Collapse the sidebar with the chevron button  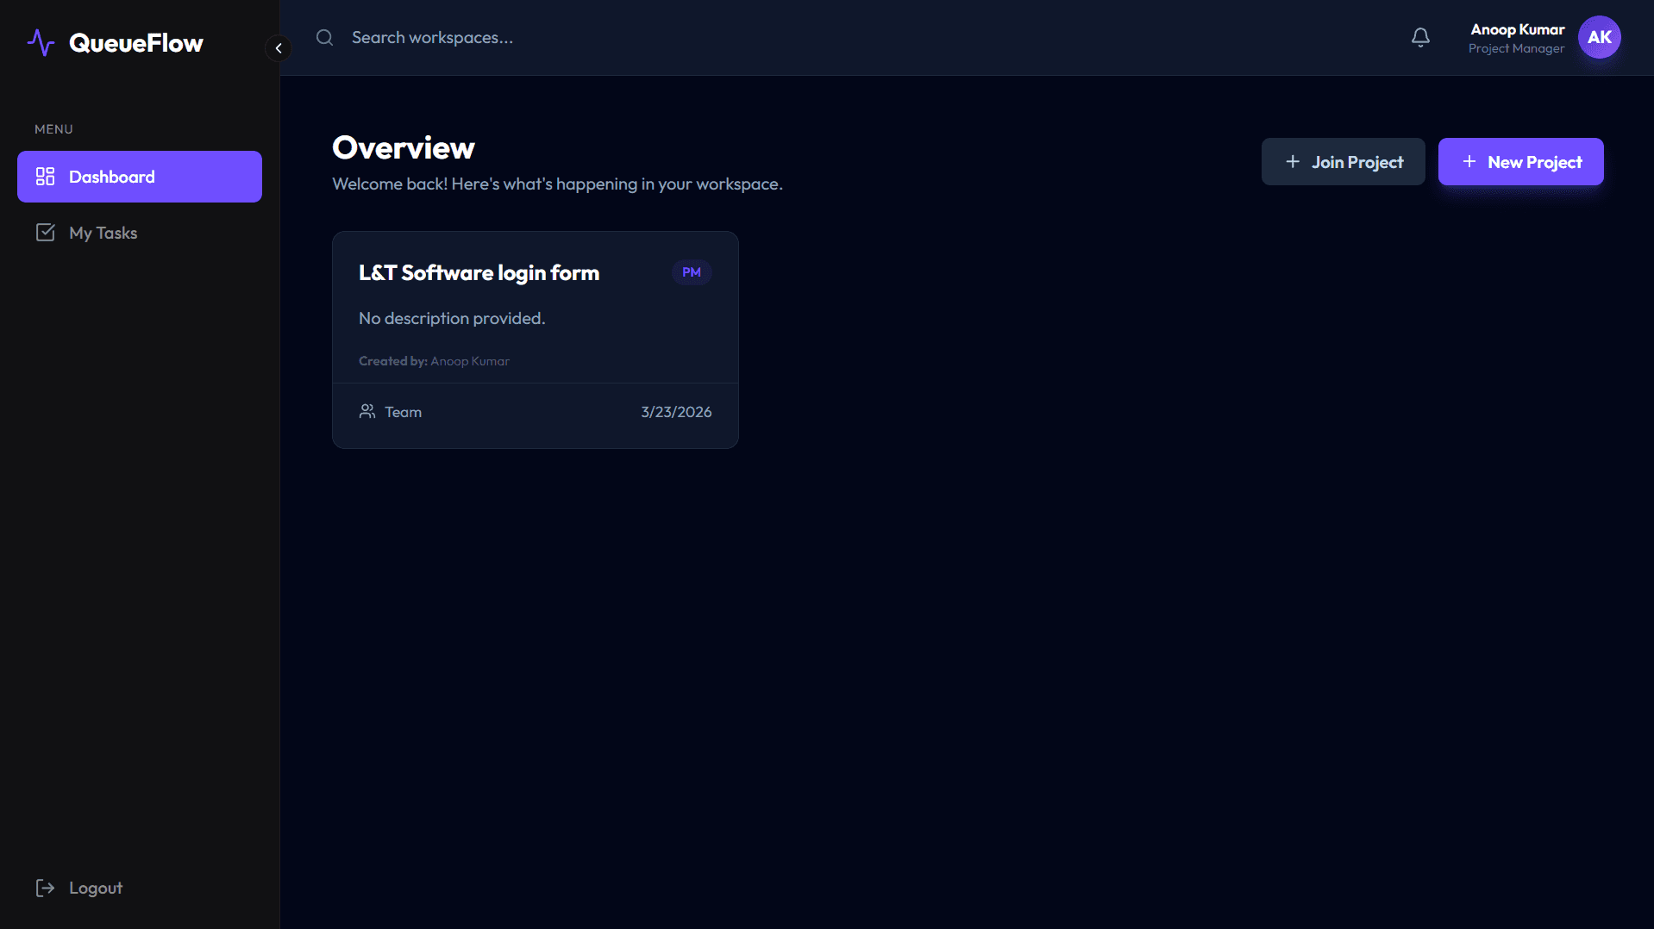pyautogui.click(x=278, y=48)
